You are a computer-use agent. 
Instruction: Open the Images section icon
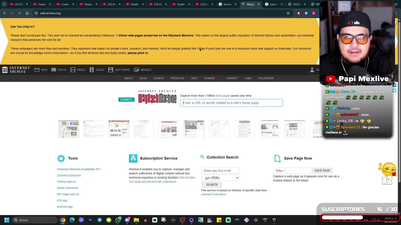[137, 70]
